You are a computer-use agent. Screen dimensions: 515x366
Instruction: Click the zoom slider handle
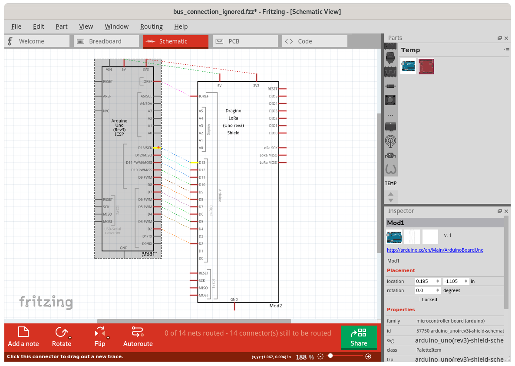(x=330, y=356)
